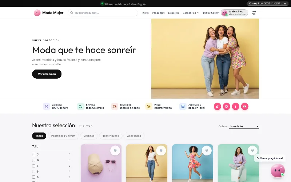Open the Ordenar Novedades select box

click(x=244, y=126)
